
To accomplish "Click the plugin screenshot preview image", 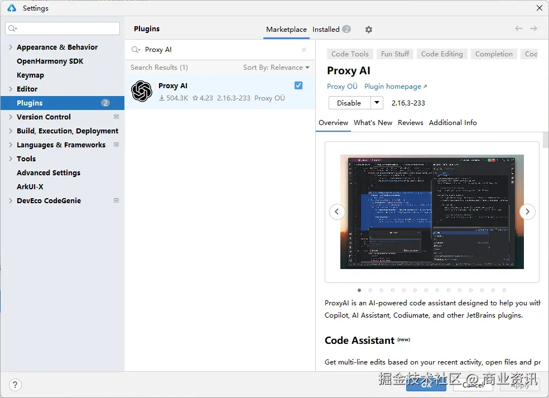I will [x=432, y=212].
